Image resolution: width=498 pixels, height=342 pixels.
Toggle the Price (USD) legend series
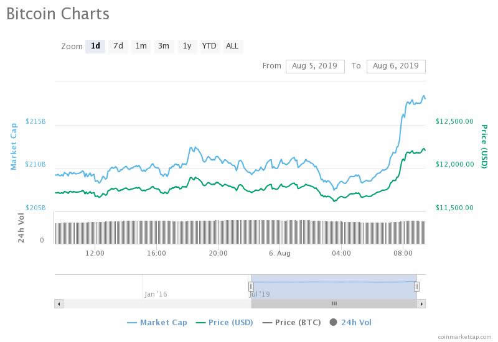tap(225, 323)
